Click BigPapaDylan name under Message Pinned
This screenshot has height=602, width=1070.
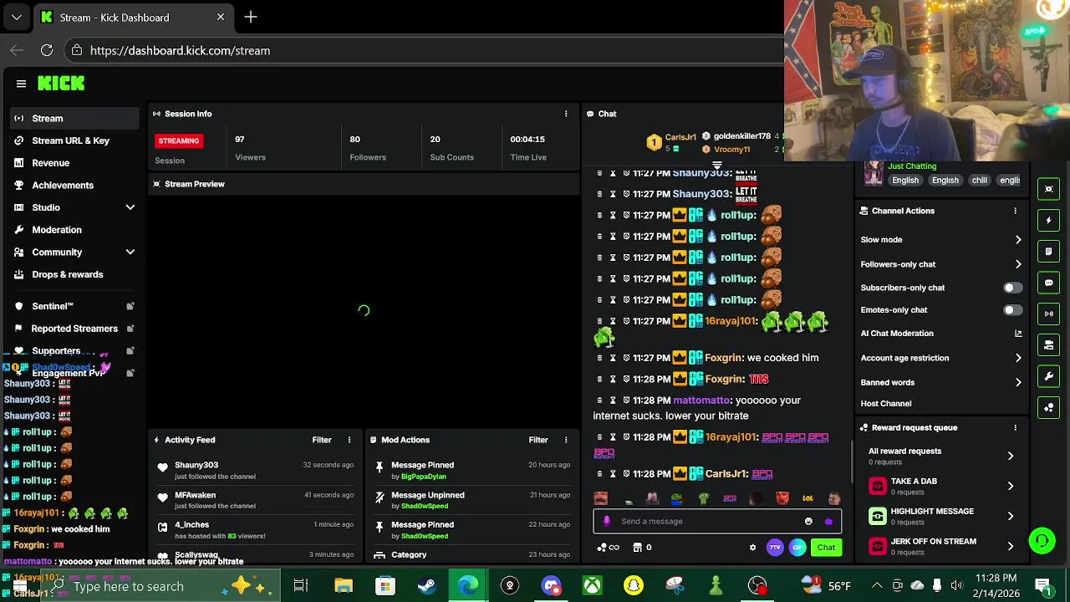pos(424,477)
